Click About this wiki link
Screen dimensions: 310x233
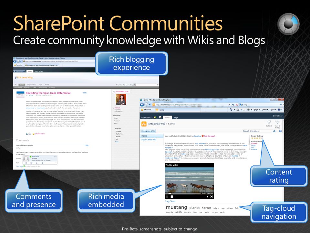tap(149, 139)
